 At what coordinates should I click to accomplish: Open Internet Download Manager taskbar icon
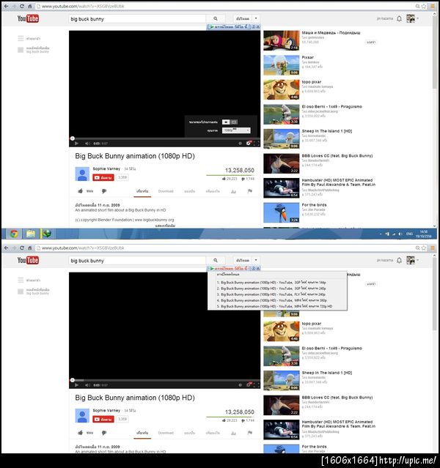tap(47, 234)
